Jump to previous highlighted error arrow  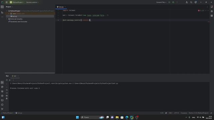(x=206, y=11)
